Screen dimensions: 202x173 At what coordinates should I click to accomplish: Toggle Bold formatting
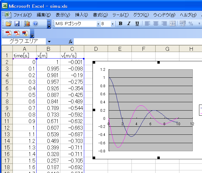[x=120, y=24]
